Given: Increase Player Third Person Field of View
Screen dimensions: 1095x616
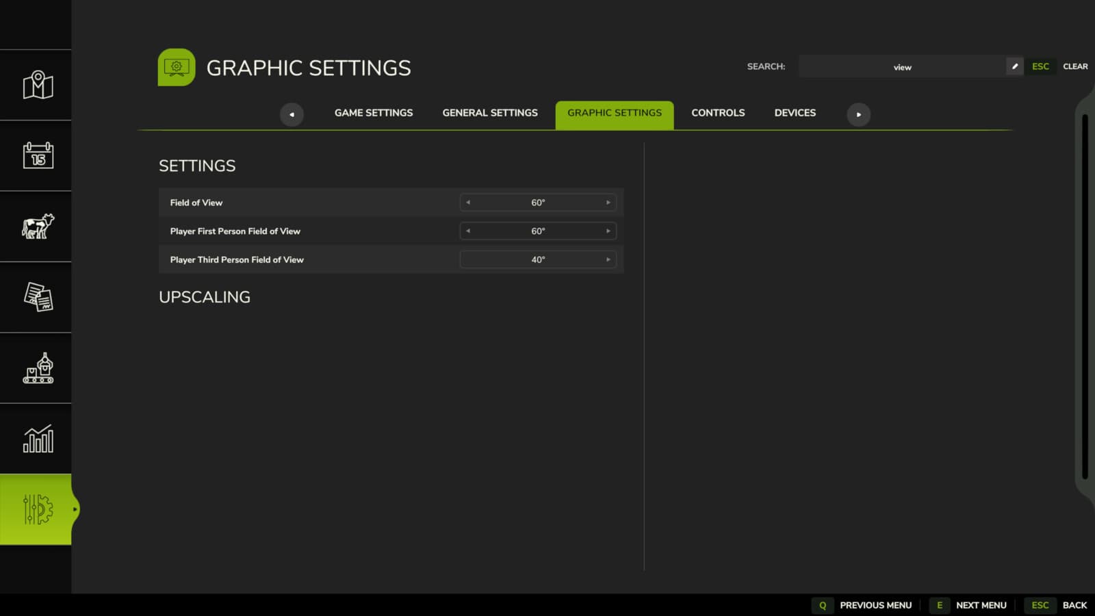Looking at the screenshot, I should click(x=608, y=259).
